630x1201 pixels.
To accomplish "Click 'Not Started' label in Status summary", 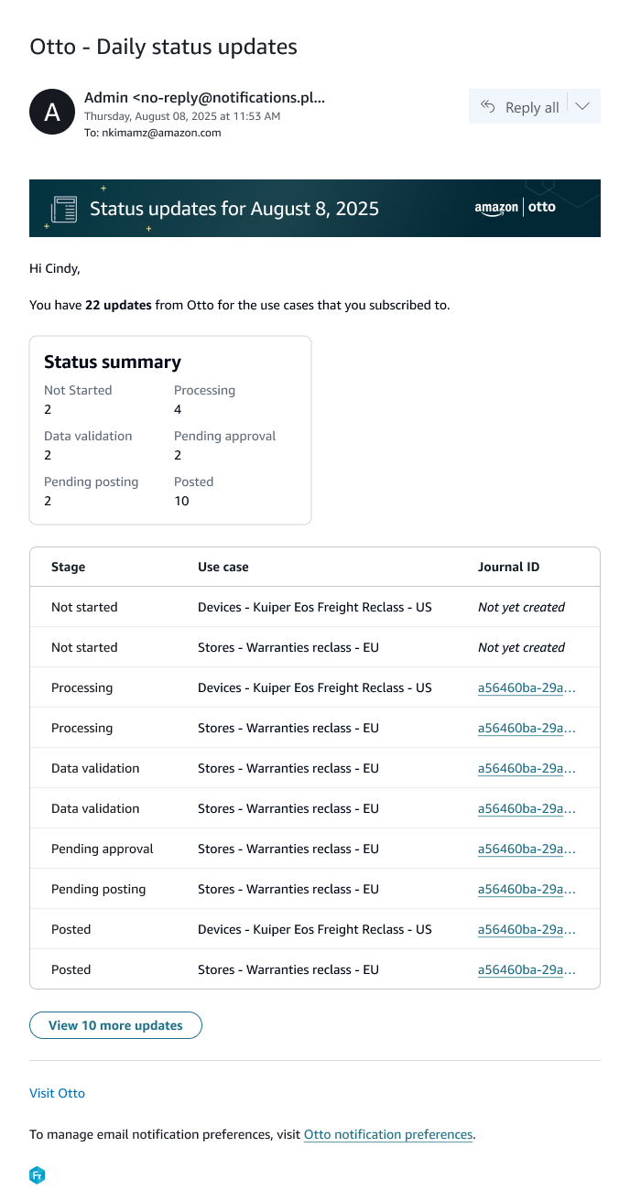I will pos(78,390).
